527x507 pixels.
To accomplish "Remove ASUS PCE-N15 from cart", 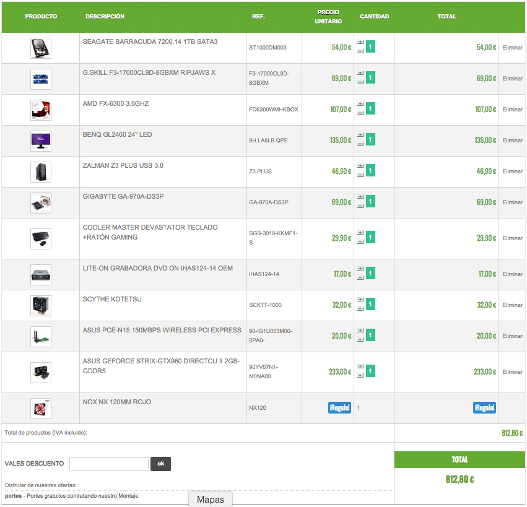I will (x=512, y=336).
